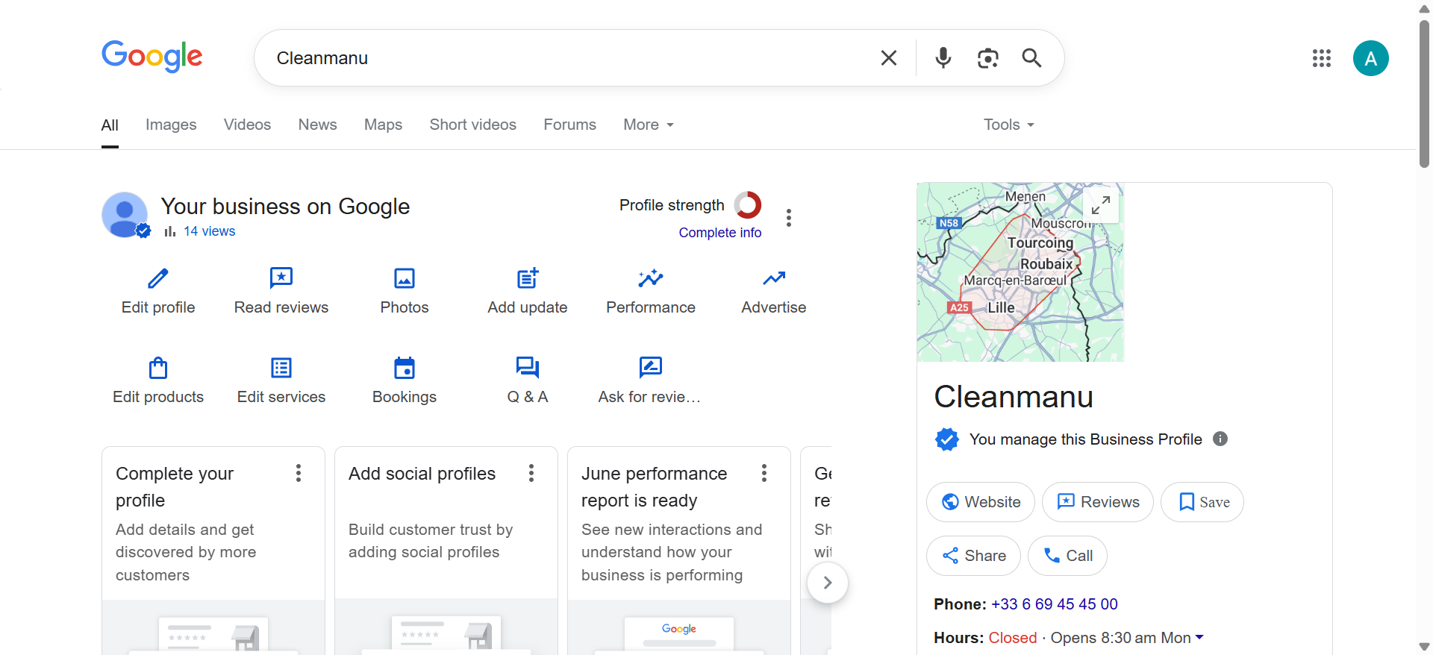Open the Tools dropdown
This screenshot has height=655, width=1433.
tap(1008, 125)
